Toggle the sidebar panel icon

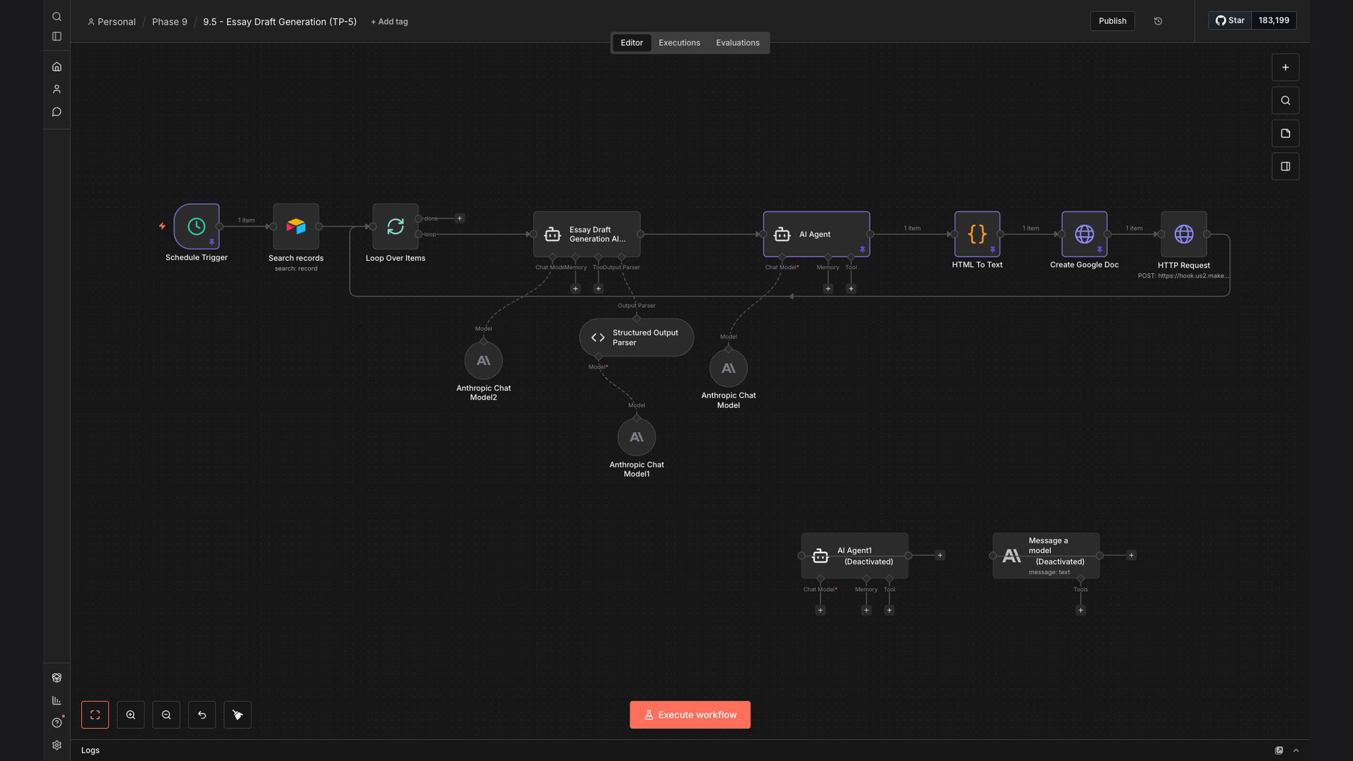(56, 36)
